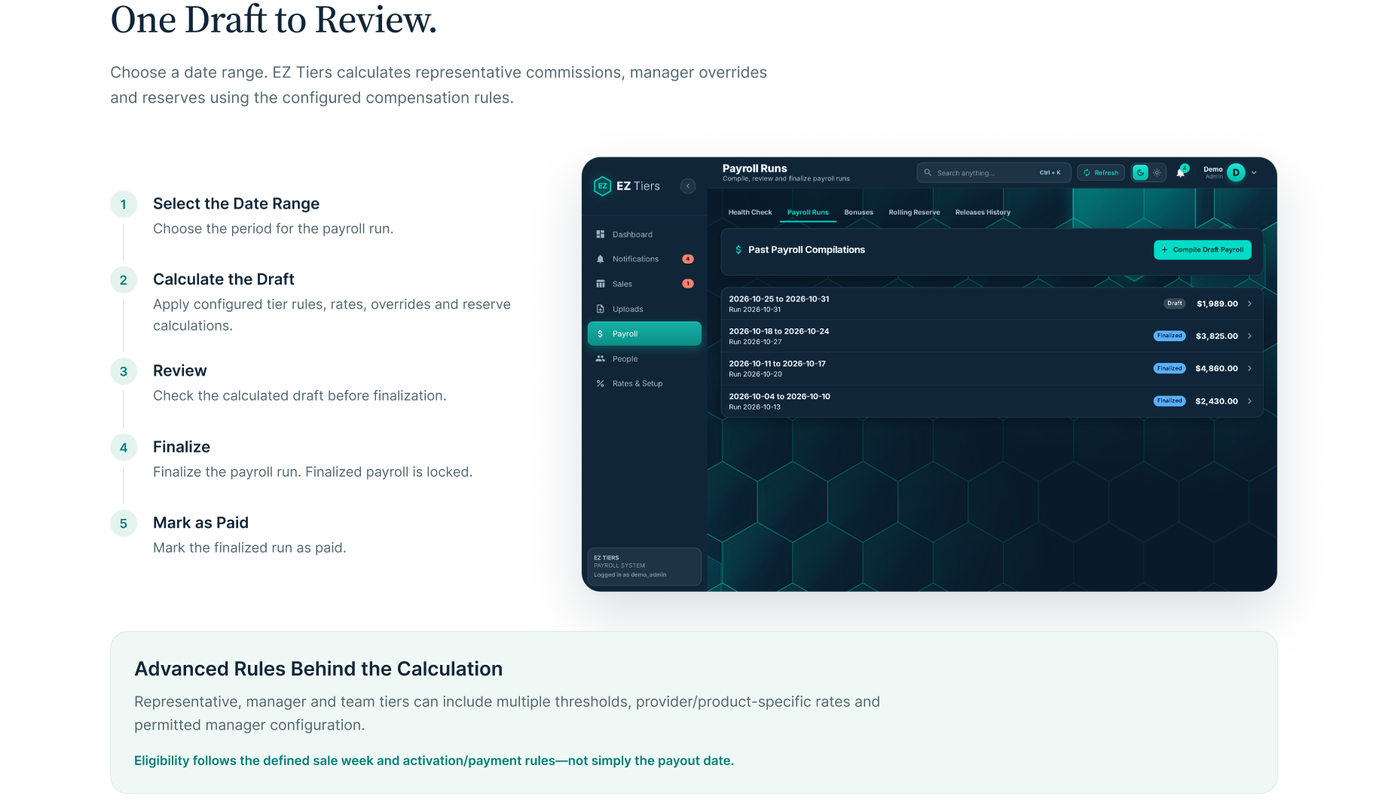The image size is (1379, 805).
Task: Open Sales in the sidebar
Action: point(644,284)
